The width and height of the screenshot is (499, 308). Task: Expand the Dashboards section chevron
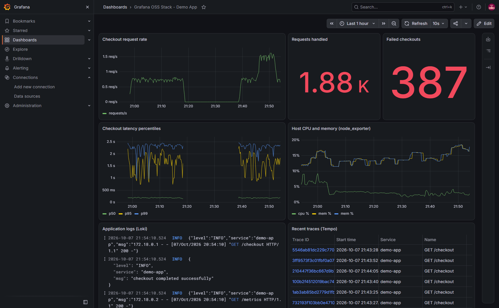pos(89,40)
